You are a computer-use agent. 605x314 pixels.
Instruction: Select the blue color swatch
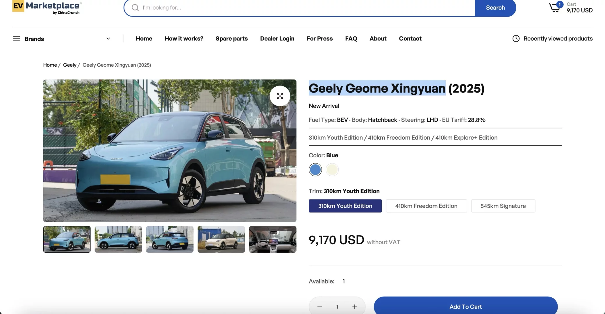315,170
